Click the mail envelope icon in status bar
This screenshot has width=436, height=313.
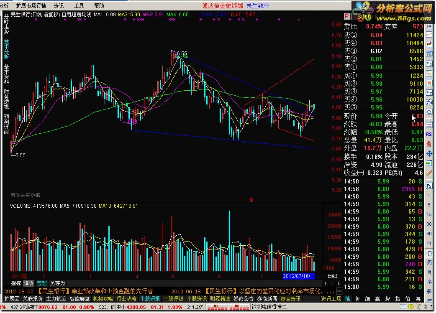pyautogui.click(x=403, y=307)
